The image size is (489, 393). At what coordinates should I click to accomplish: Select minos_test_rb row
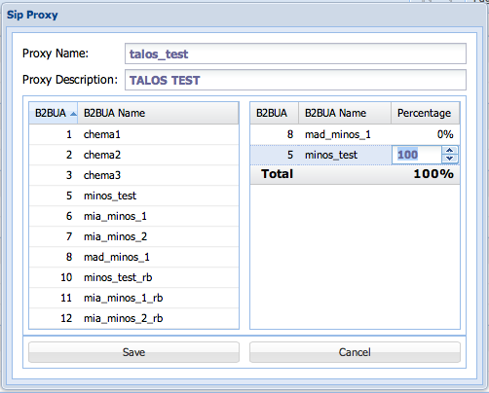[x=133, y=277]
